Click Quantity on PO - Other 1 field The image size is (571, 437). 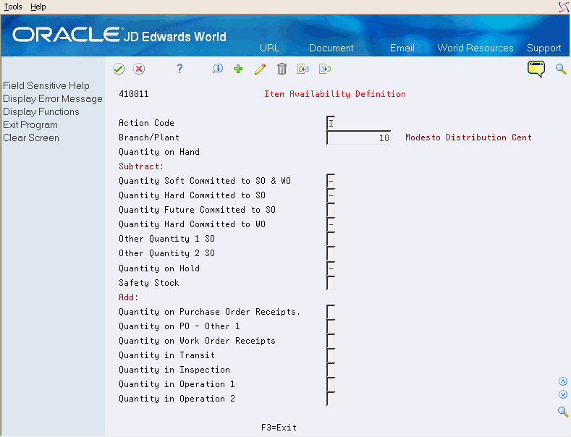point(331,326)
